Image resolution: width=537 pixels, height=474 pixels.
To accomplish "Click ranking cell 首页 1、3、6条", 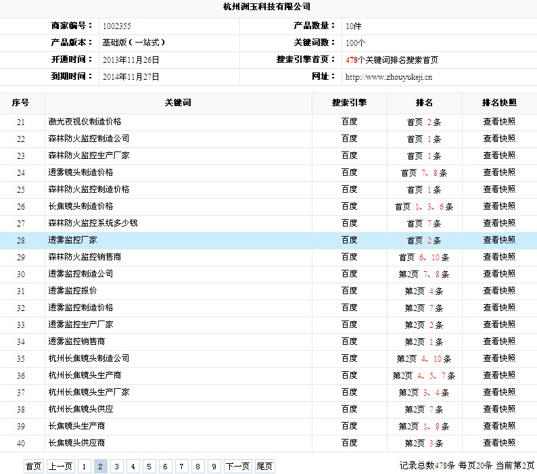I will tap(424, 206).
